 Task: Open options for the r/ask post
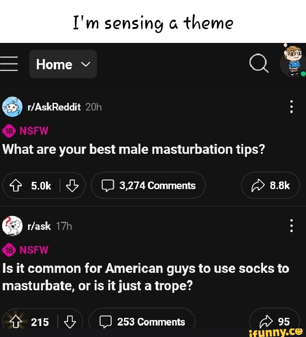[292, 226]
